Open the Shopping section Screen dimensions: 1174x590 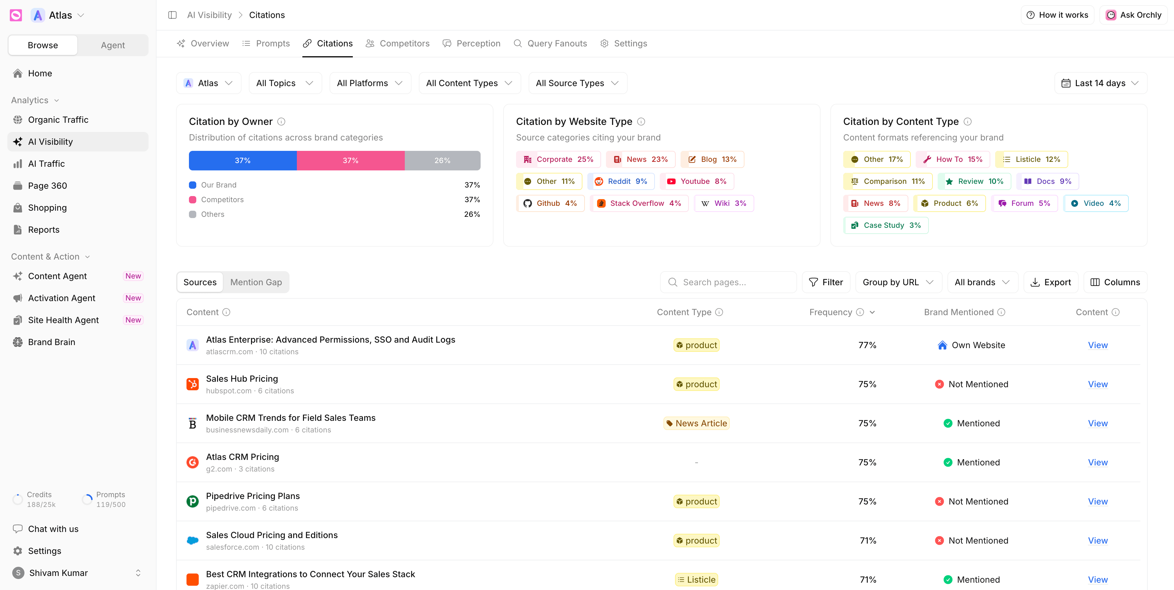coord(78,208)
